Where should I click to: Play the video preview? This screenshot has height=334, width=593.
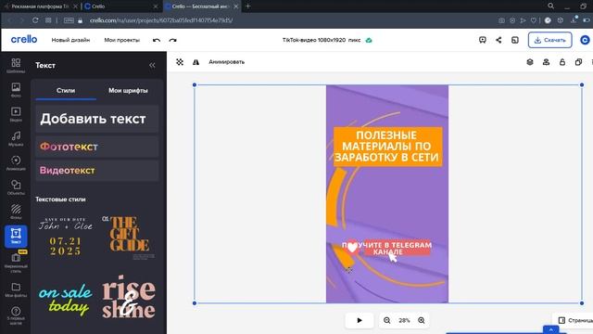click(360, 320)
